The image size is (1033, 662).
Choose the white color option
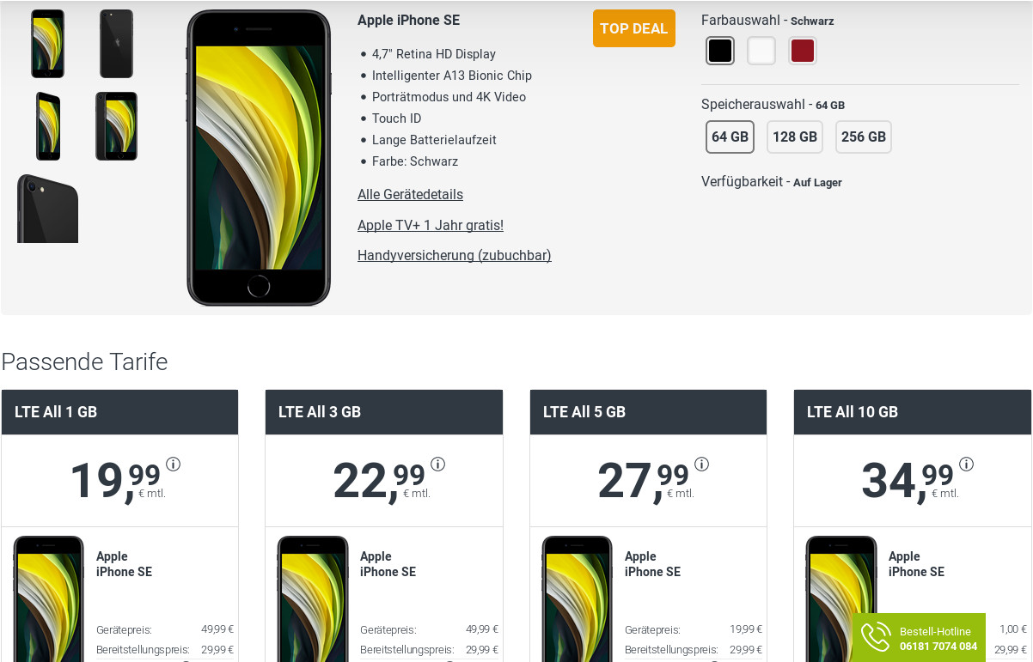click(761, 51)
